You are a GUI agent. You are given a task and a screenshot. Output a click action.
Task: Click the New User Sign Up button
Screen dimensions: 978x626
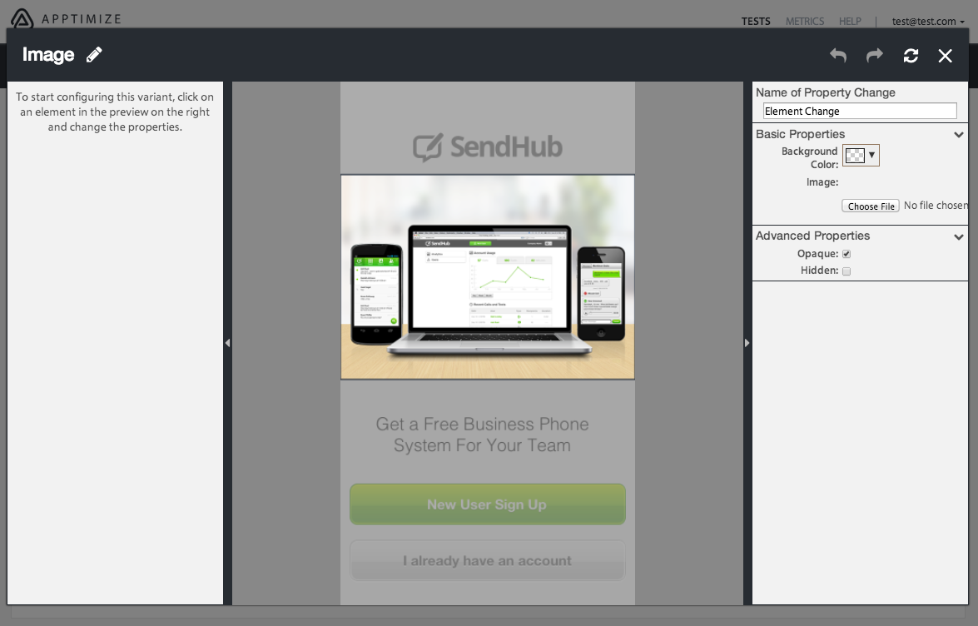[x=488, y=504]
